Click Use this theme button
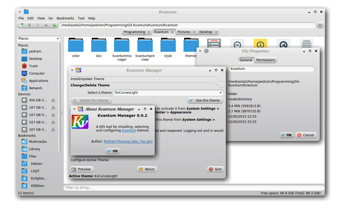Screen dimensions: 341x210 click(205, 100)
